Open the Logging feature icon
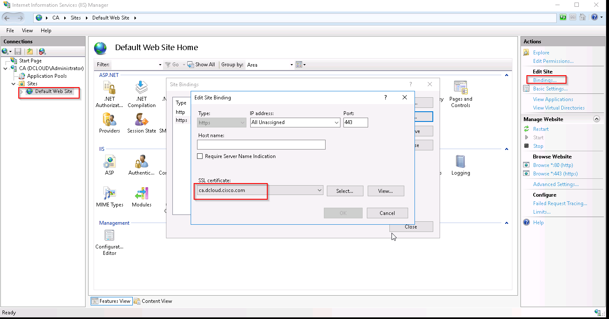Image resolution: width=609 pixels, height=319 pixels. click(x=460, y=162)
